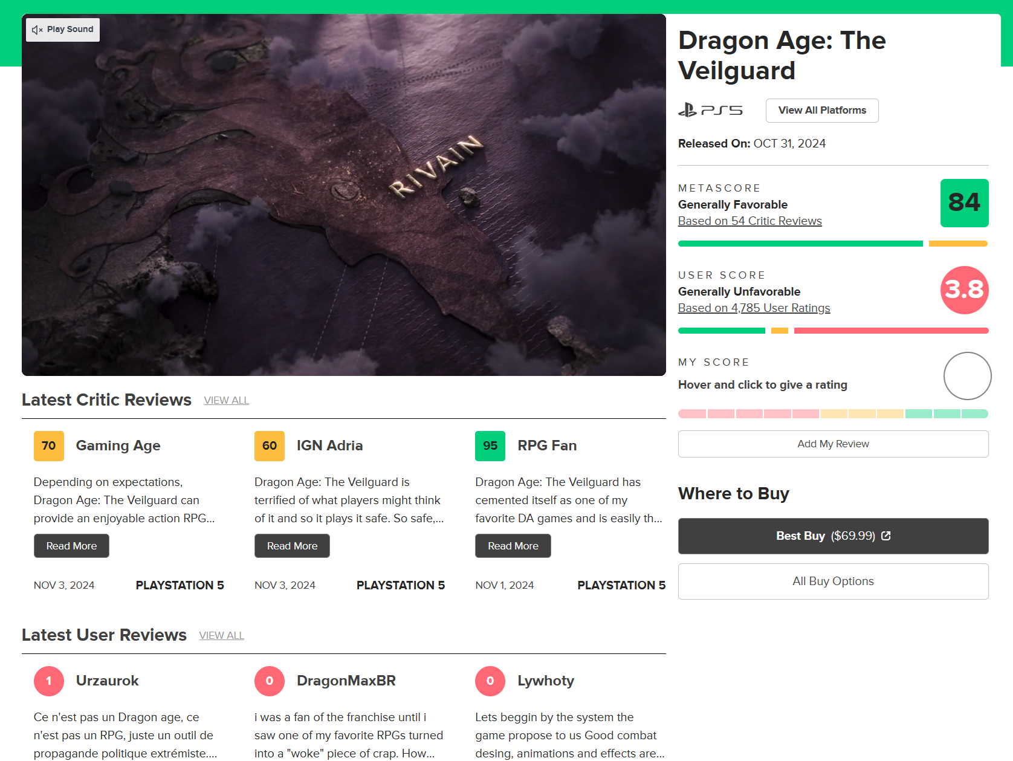
Task: Click the external link icon on Best Buy button
Action: pos(886,536)
